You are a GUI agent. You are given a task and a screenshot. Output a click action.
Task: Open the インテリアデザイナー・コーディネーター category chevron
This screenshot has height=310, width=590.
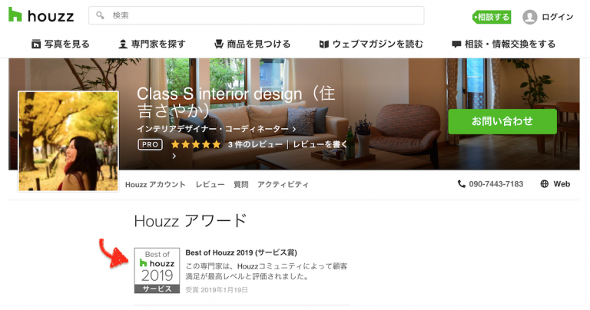click(x=294, y=129)
